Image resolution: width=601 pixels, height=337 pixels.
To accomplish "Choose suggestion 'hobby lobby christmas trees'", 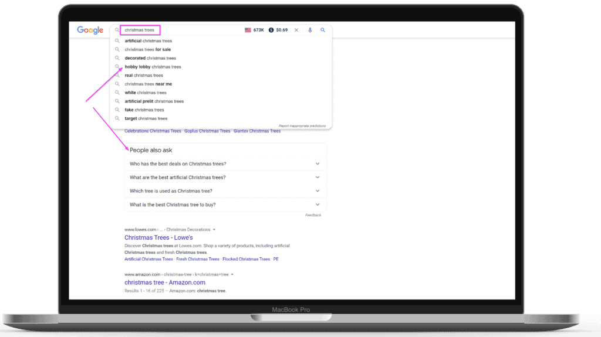I will (153, 67).
